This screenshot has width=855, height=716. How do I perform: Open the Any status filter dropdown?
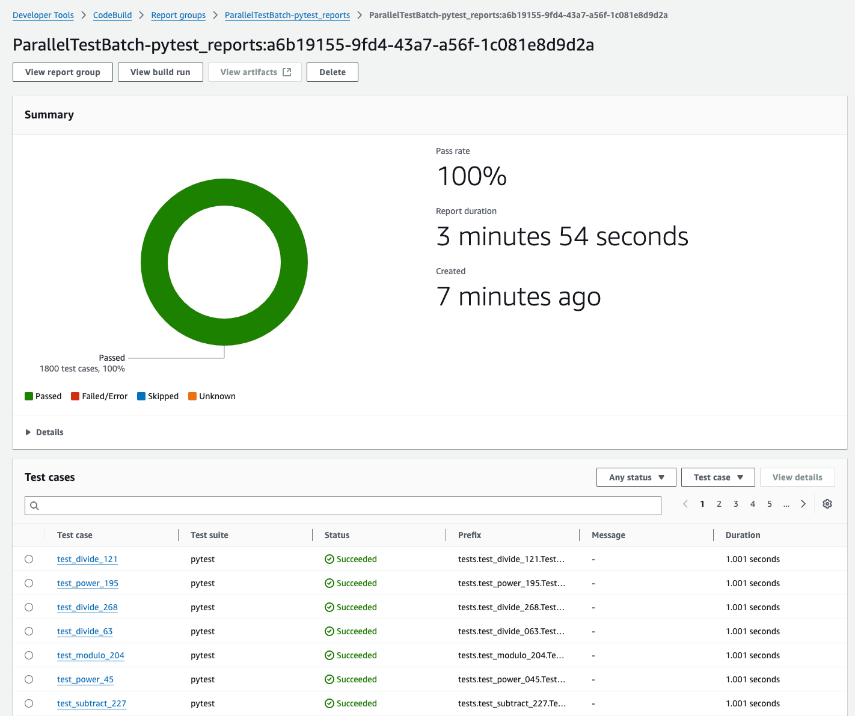coord(636,477)
